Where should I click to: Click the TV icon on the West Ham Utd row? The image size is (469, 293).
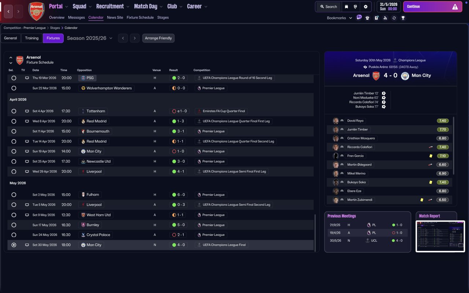tap(27, 215)
